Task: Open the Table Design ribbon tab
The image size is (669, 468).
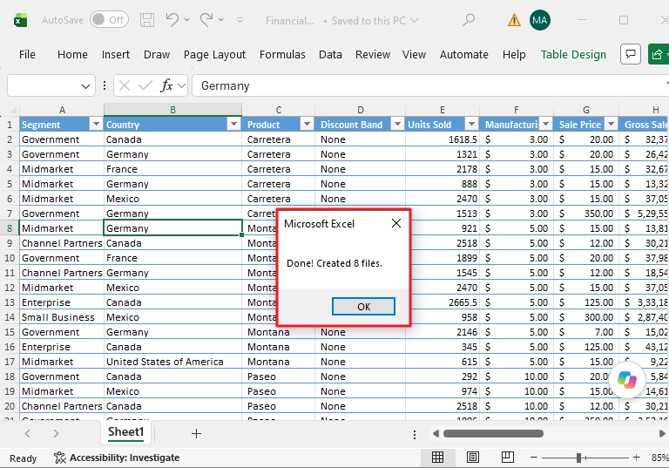Action: [573, 55]
